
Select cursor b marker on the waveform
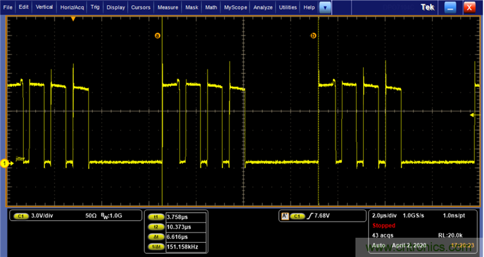pos(314,36)
